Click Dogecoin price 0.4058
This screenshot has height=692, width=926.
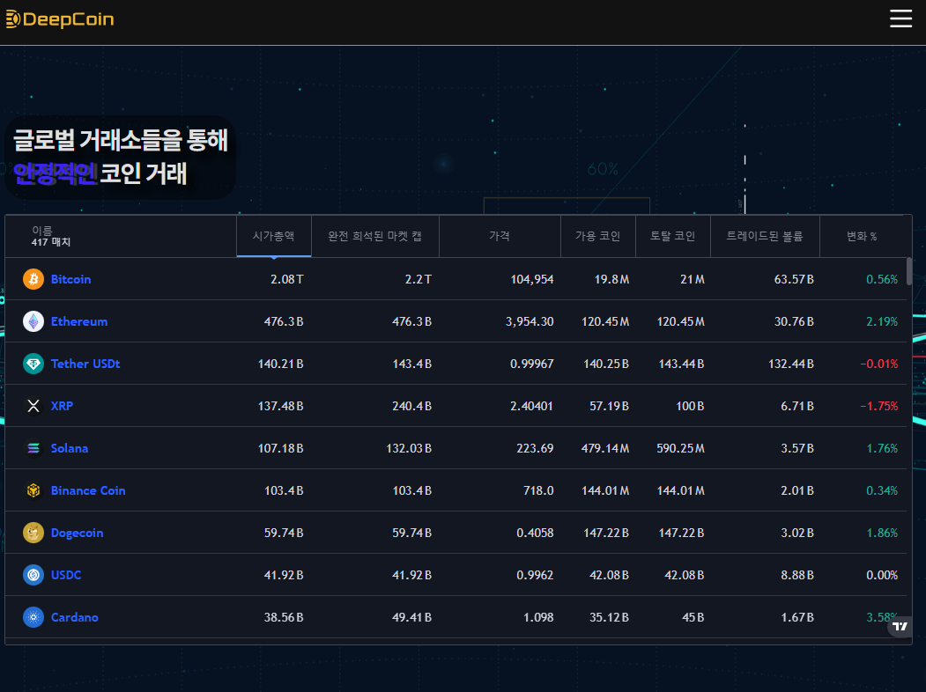535,533
